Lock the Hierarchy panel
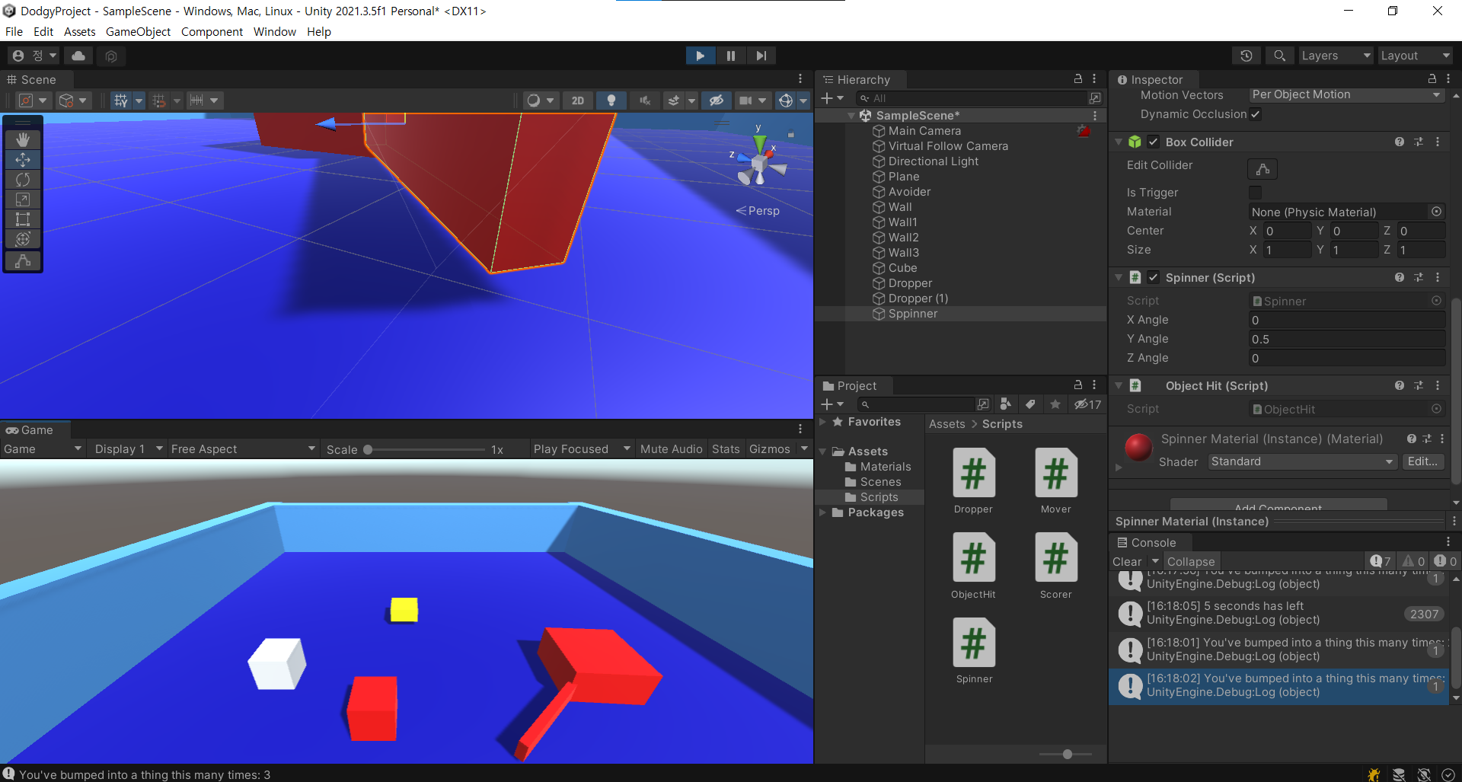 [x=1077, y=78]
